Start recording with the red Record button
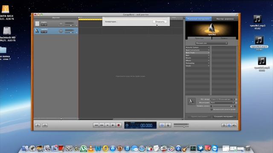 tap(119, 125)
